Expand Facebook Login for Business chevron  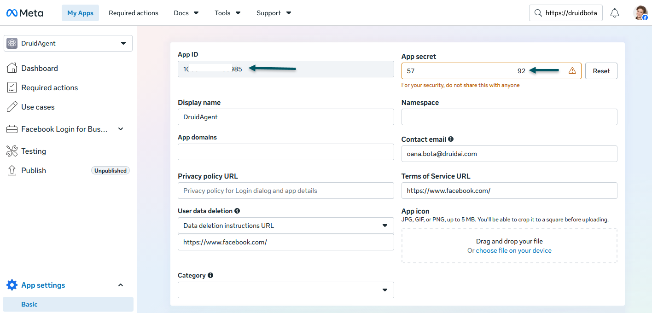121,129
